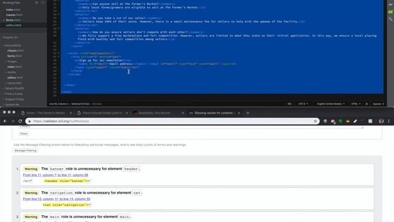
Task: Open working file farms.html in Brackets
Action: coord(13,20)
